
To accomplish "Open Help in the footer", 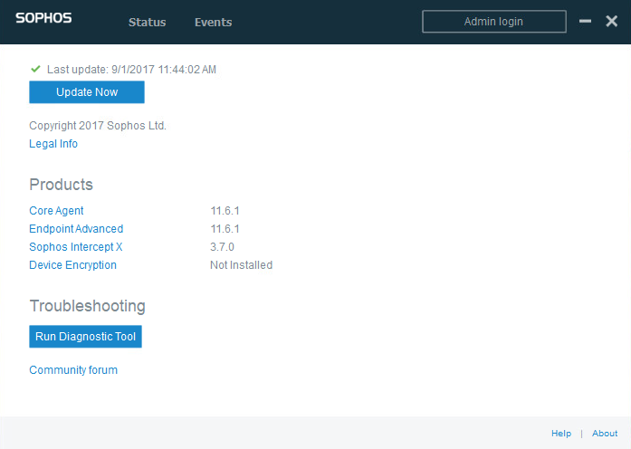I will click(561, 434).
